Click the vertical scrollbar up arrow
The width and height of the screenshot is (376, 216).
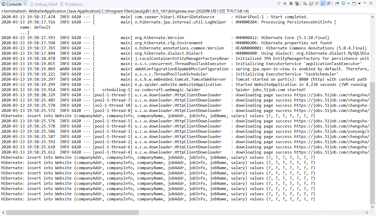point(373,16)
